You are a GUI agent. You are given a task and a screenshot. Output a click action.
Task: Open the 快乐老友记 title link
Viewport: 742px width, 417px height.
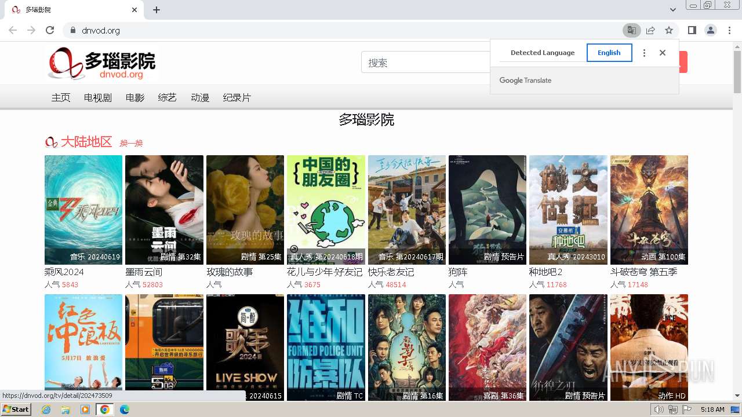[x=391, y=272]
